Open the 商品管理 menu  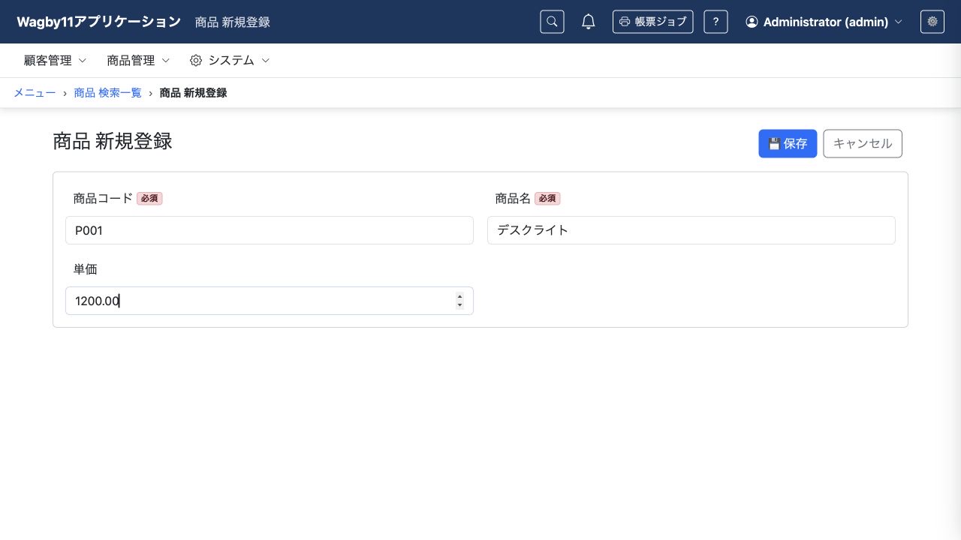click(x=138, y=60)
